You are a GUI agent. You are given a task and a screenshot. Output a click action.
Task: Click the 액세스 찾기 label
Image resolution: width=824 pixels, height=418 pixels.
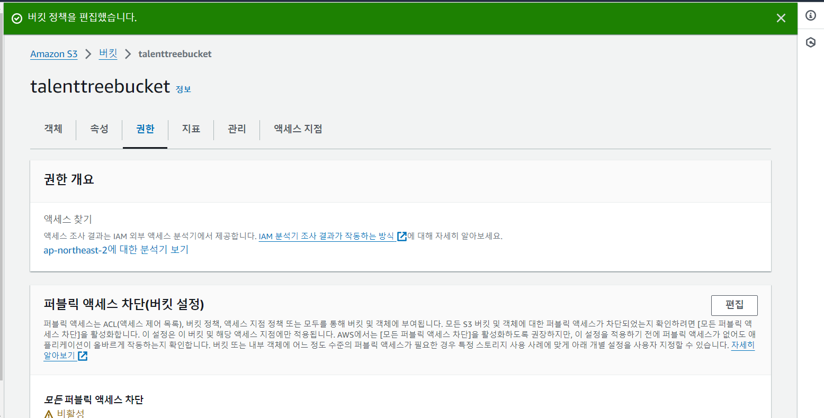(68, 219)
